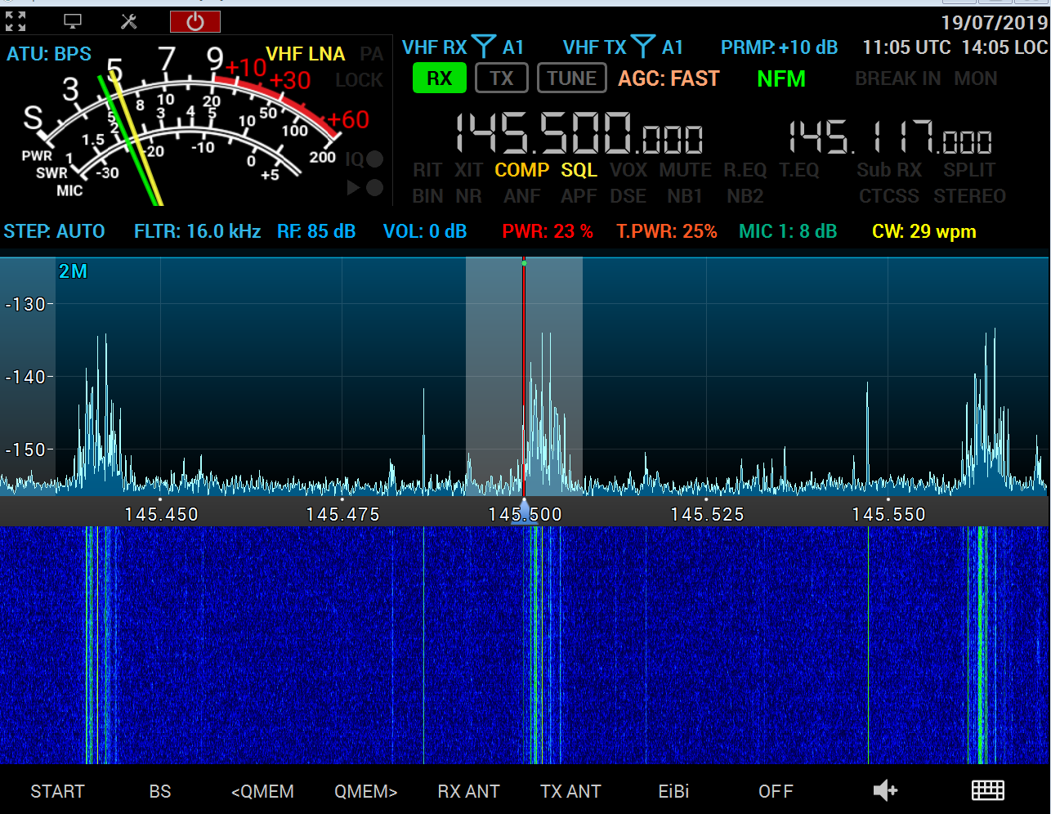The width and height of the screenshot is (1051, 814).
Task: Turn on VOX
Action: [628, 170]
